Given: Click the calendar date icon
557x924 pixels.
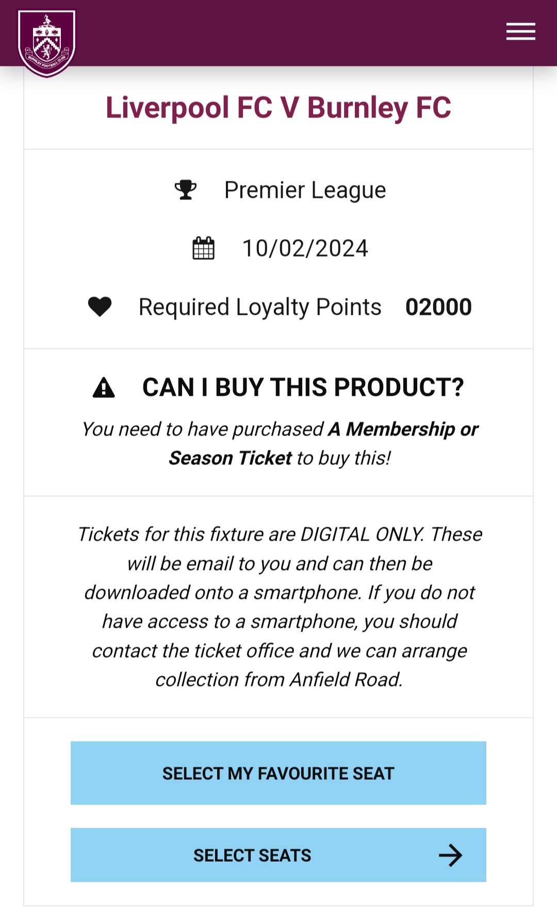Looking at the screenshot, I should [x=203, y=248].
